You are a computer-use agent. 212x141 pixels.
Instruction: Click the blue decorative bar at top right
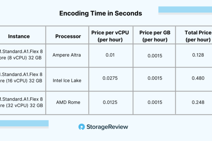click(x=185, y=9)
